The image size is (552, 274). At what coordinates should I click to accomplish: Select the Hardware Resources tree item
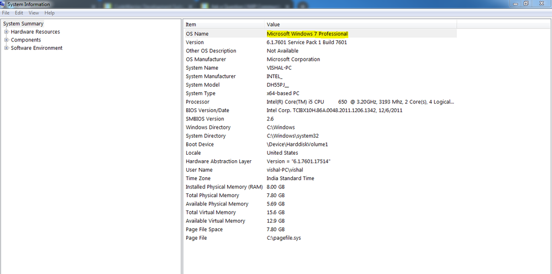[x=35, y=31]
